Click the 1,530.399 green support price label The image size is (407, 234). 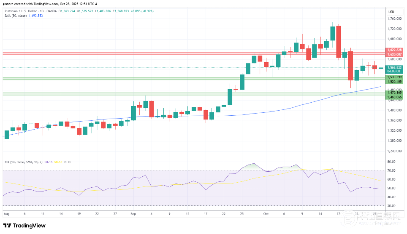[395, 77]
